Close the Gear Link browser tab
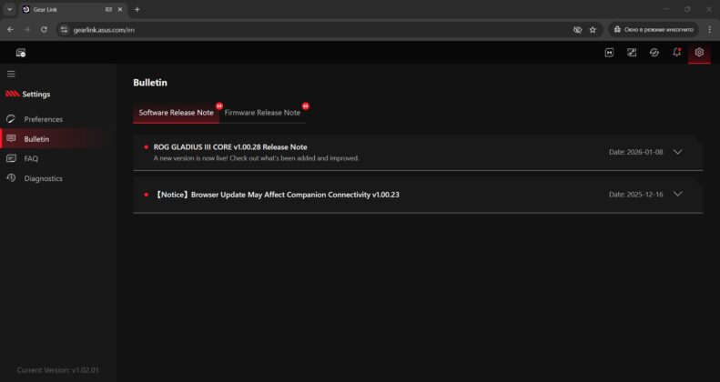This screenshot has width=720, height=382. [x=120, y=9]
